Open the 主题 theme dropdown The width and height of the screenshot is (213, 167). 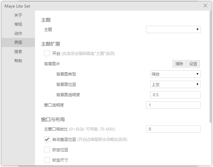pyautogui.click(x=173, y=29)
